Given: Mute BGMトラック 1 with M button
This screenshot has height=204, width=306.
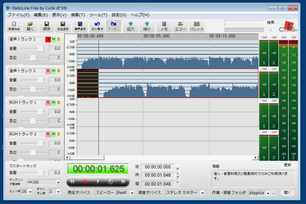Looking at the screenshot, I should (54, 102).
